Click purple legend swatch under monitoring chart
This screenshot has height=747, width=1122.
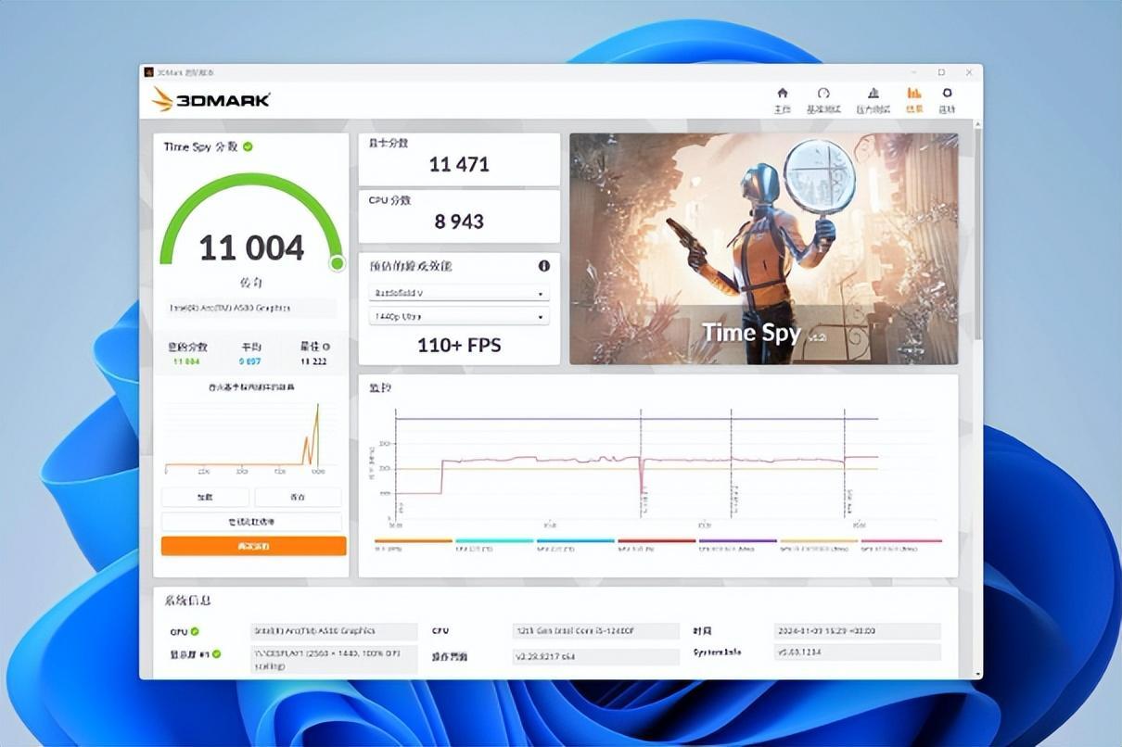click(x=737, y=540)
